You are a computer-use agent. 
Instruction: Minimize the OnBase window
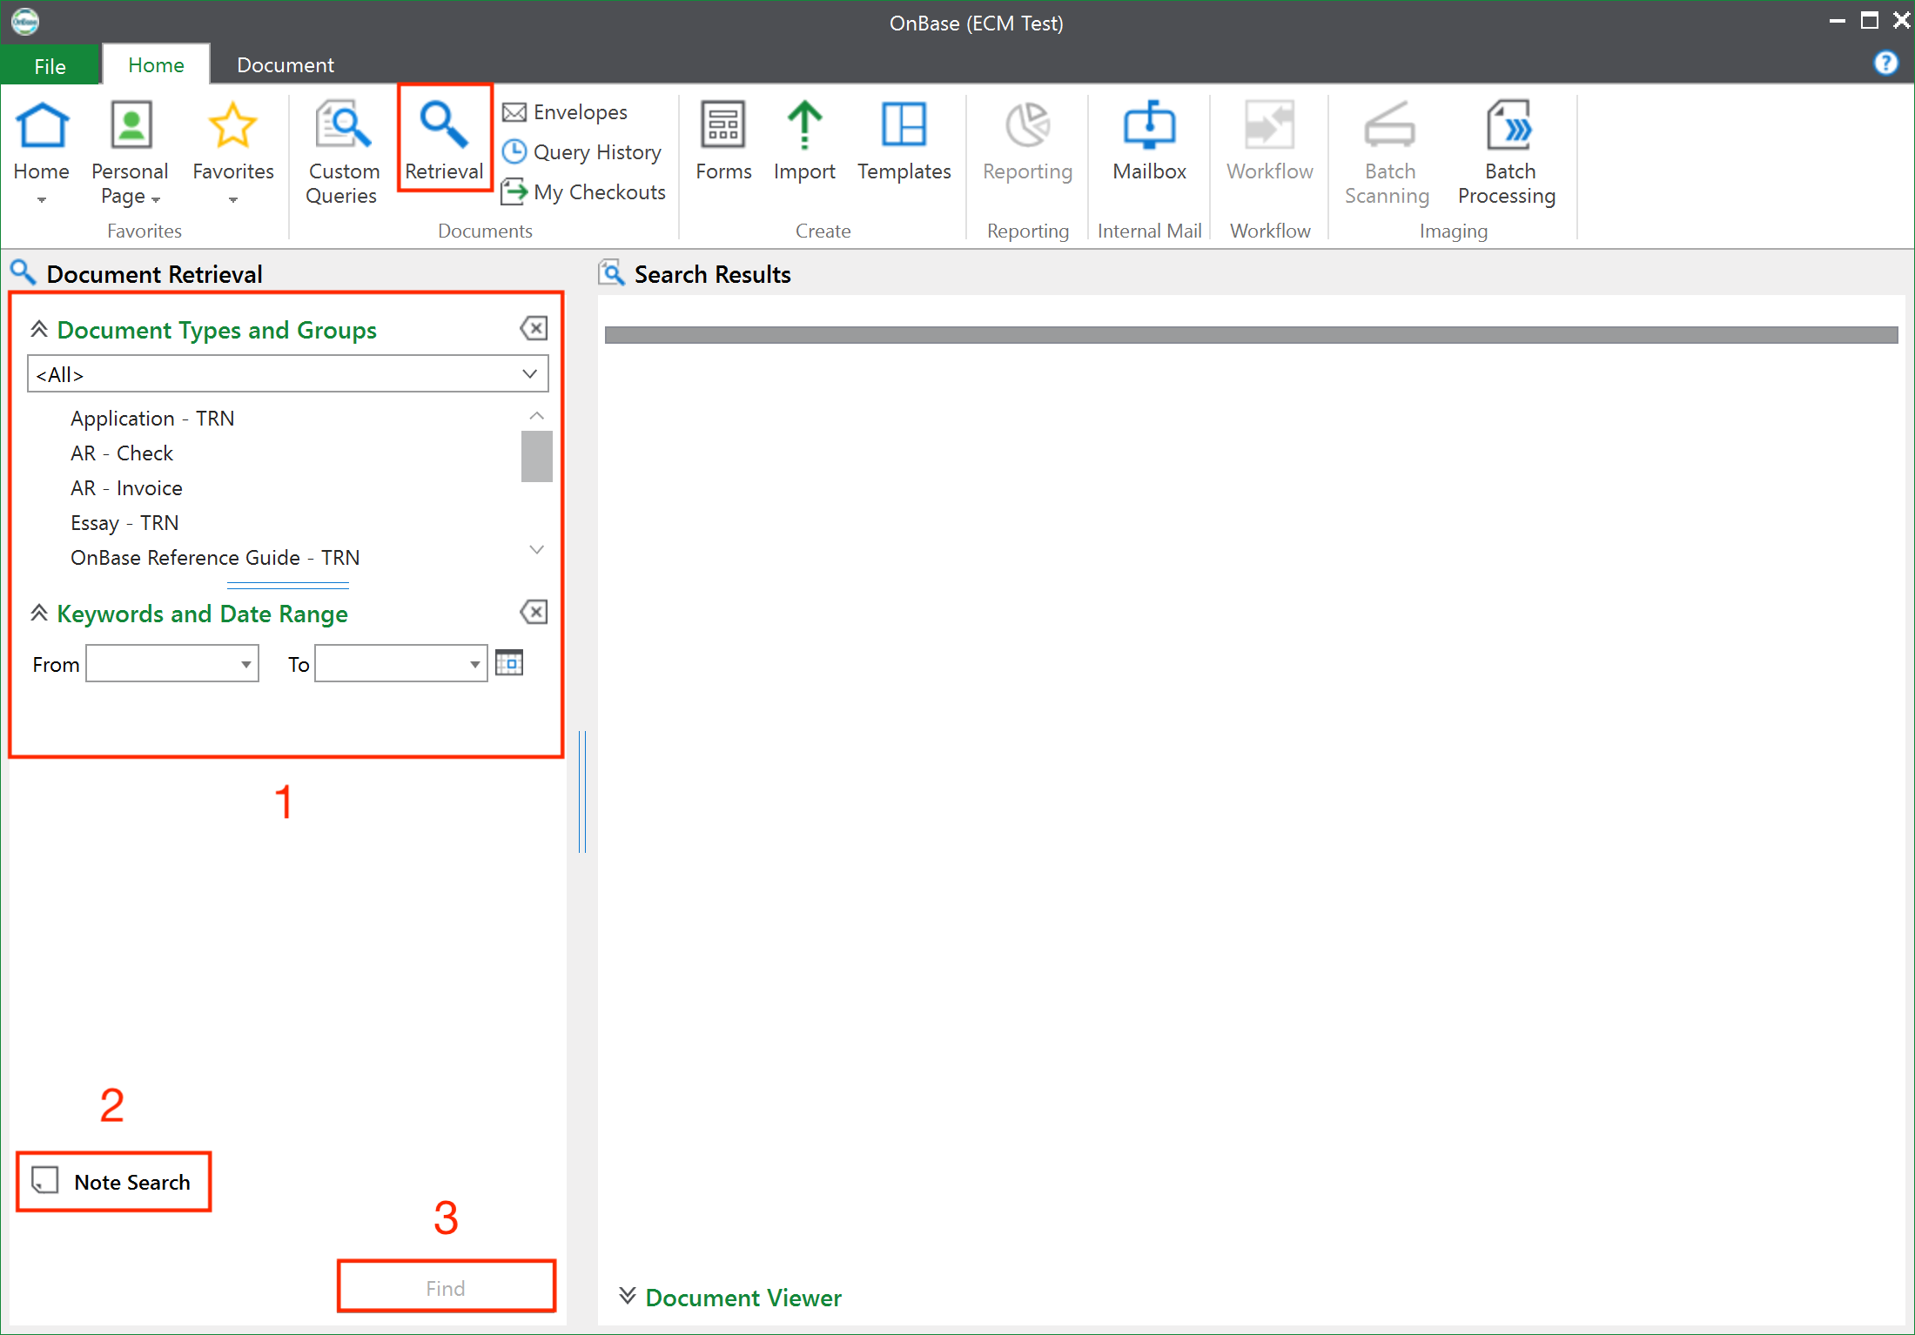point(1837,21)
